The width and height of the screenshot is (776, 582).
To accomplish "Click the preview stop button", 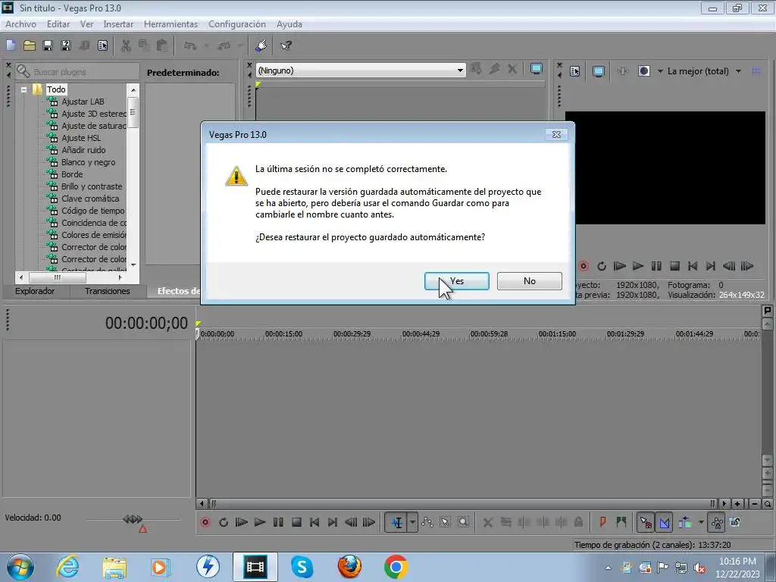I will click(x=674, y=266).
